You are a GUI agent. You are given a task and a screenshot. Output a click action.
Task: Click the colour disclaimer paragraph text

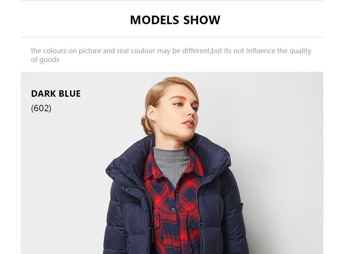click(171, 55)
